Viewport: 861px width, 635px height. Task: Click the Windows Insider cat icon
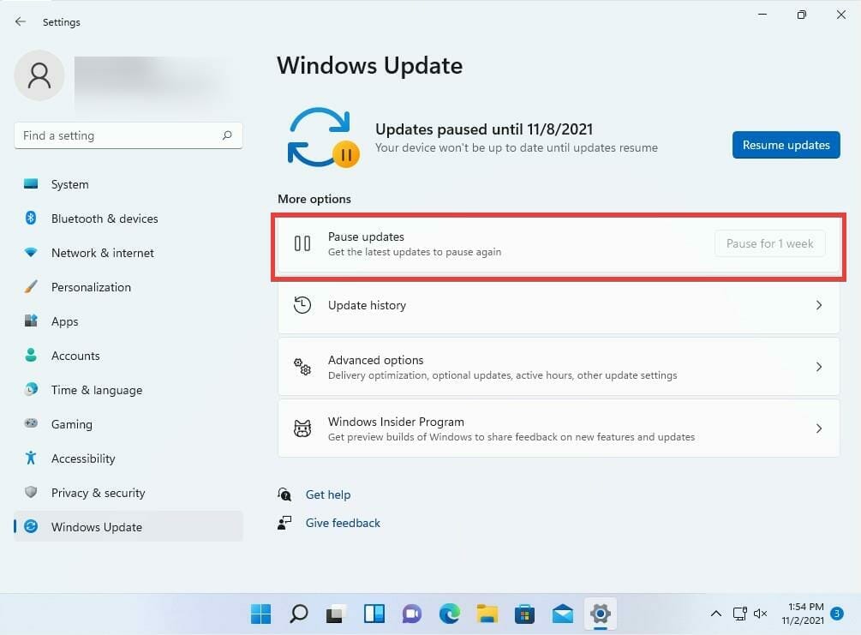302,428
